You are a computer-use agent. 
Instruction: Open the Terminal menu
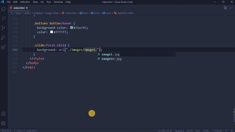[58, 2]
